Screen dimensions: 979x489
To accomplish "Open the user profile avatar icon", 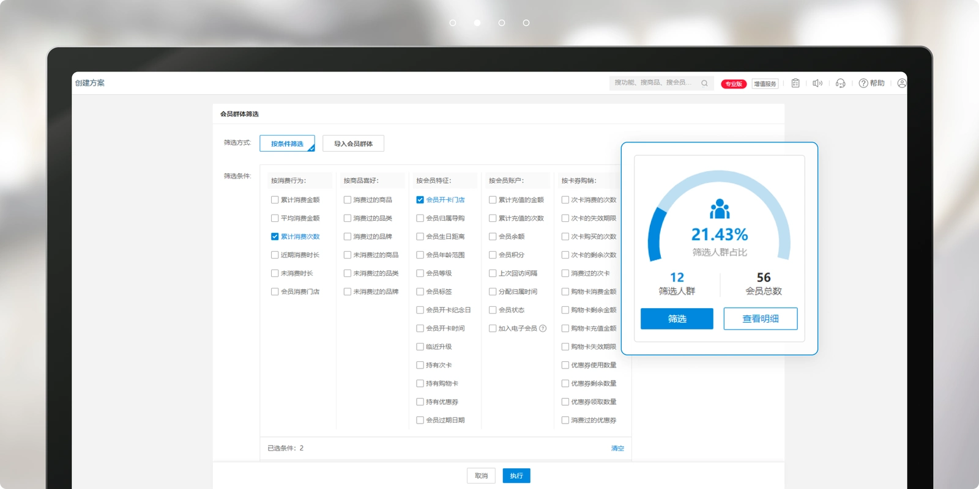I will pyautogui.click(x=901, y=83).
